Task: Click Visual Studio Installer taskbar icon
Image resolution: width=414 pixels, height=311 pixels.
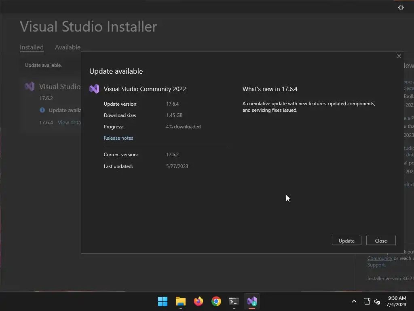Action: [x=252, y=301]
